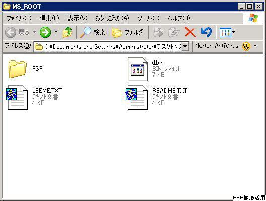Viewport: 266px width, 201px height.
Task: Open the ヘルプ(H) menu
Action: (179, 18)
